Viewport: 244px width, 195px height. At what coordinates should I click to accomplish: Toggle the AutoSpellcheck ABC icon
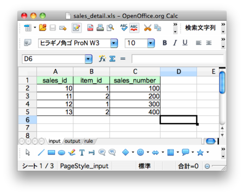coord(134,28)
